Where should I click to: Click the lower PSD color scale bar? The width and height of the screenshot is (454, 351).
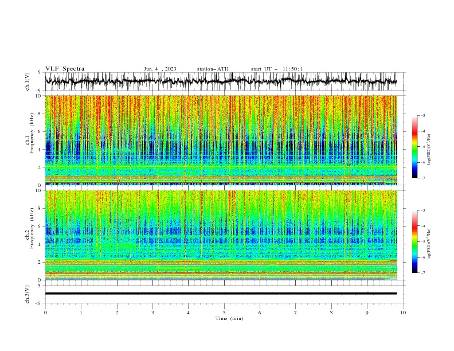tap(414, 241)
